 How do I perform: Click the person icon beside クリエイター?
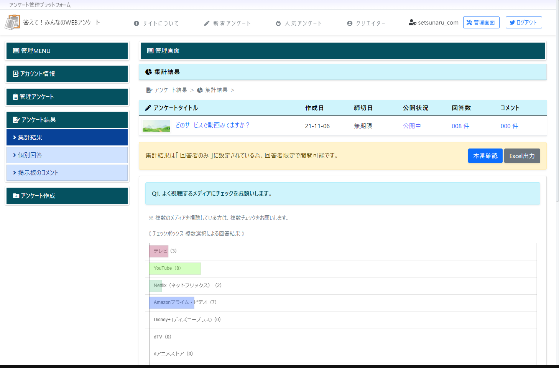pos(350,23)
